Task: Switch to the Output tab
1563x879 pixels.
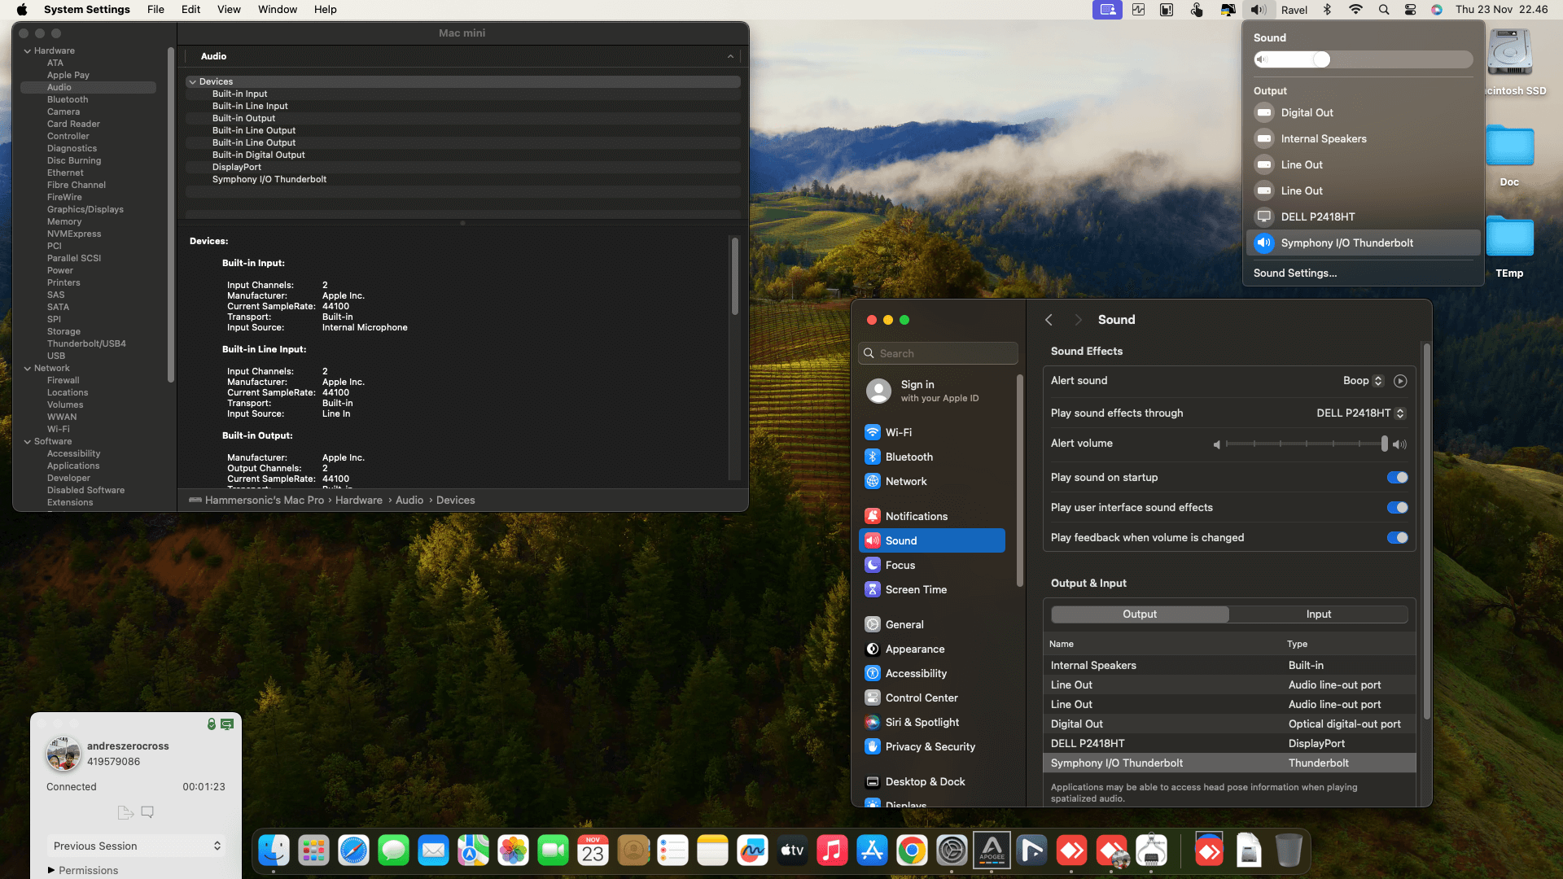Action: coord(1140,614)
